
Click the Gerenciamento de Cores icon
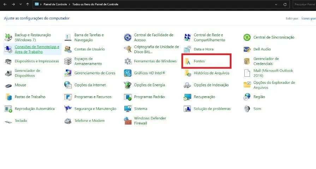68,73
